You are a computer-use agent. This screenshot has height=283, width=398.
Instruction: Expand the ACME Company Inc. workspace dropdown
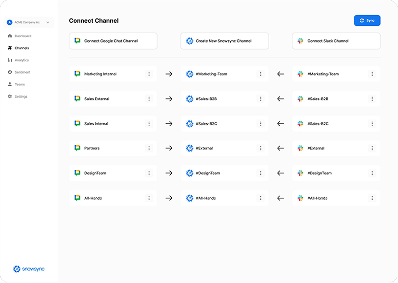[x=47, y=22]
